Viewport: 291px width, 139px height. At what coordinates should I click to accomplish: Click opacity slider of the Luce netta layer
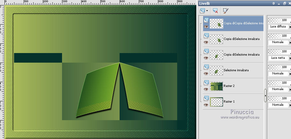(279, 51)
